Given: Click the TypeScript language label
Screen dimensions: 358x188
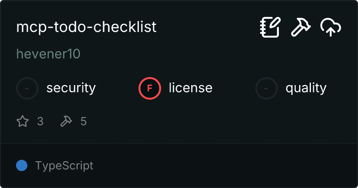Looking at the screenshot, I should 64,165.
